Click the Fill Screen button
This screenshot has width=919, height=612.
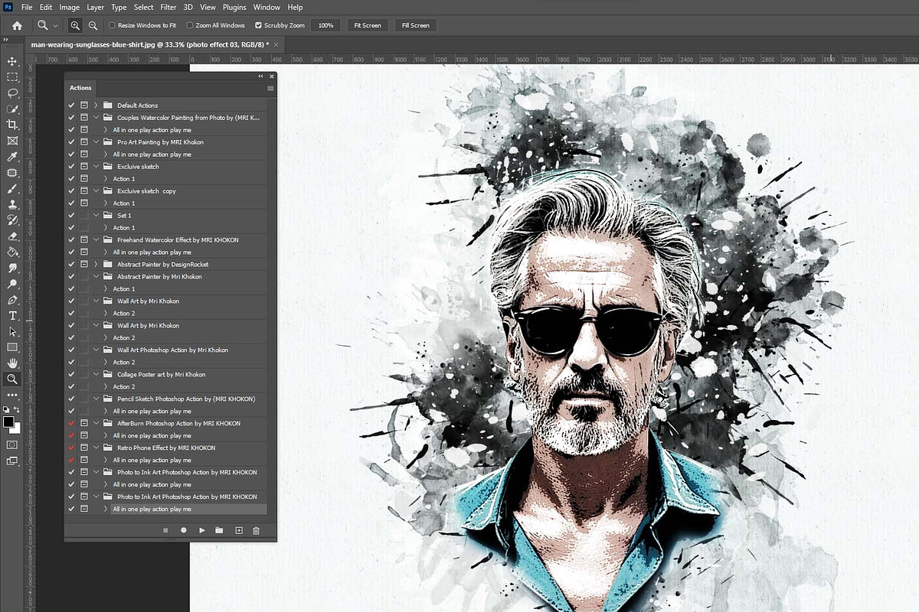tap(415, 25)
